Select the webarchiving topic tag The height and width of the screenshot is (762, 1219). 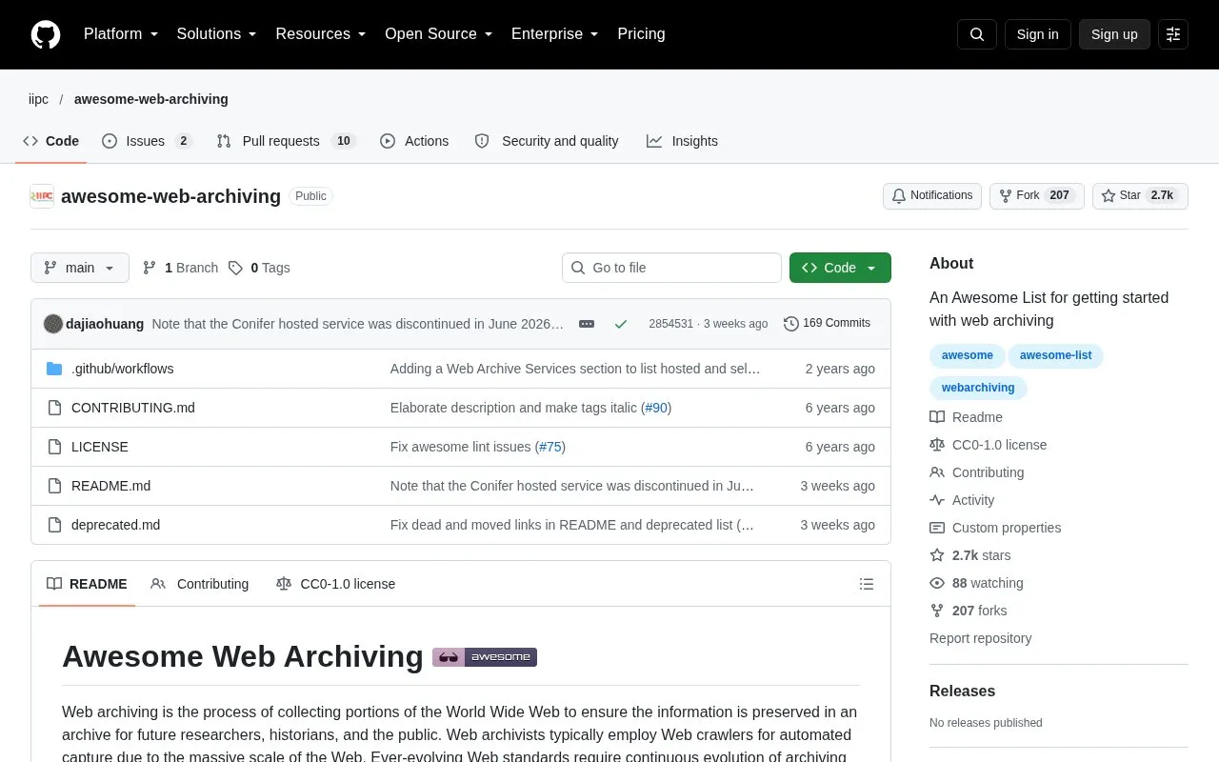pyautogui.click(x=978, y=388)
